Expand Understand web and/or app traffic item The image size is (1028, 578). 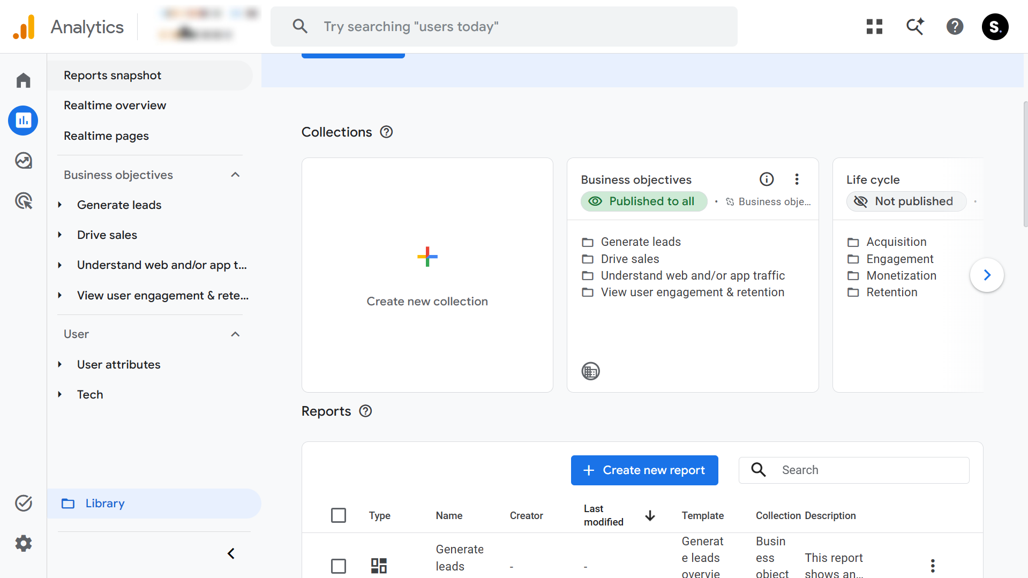click(x=60, y=265)
